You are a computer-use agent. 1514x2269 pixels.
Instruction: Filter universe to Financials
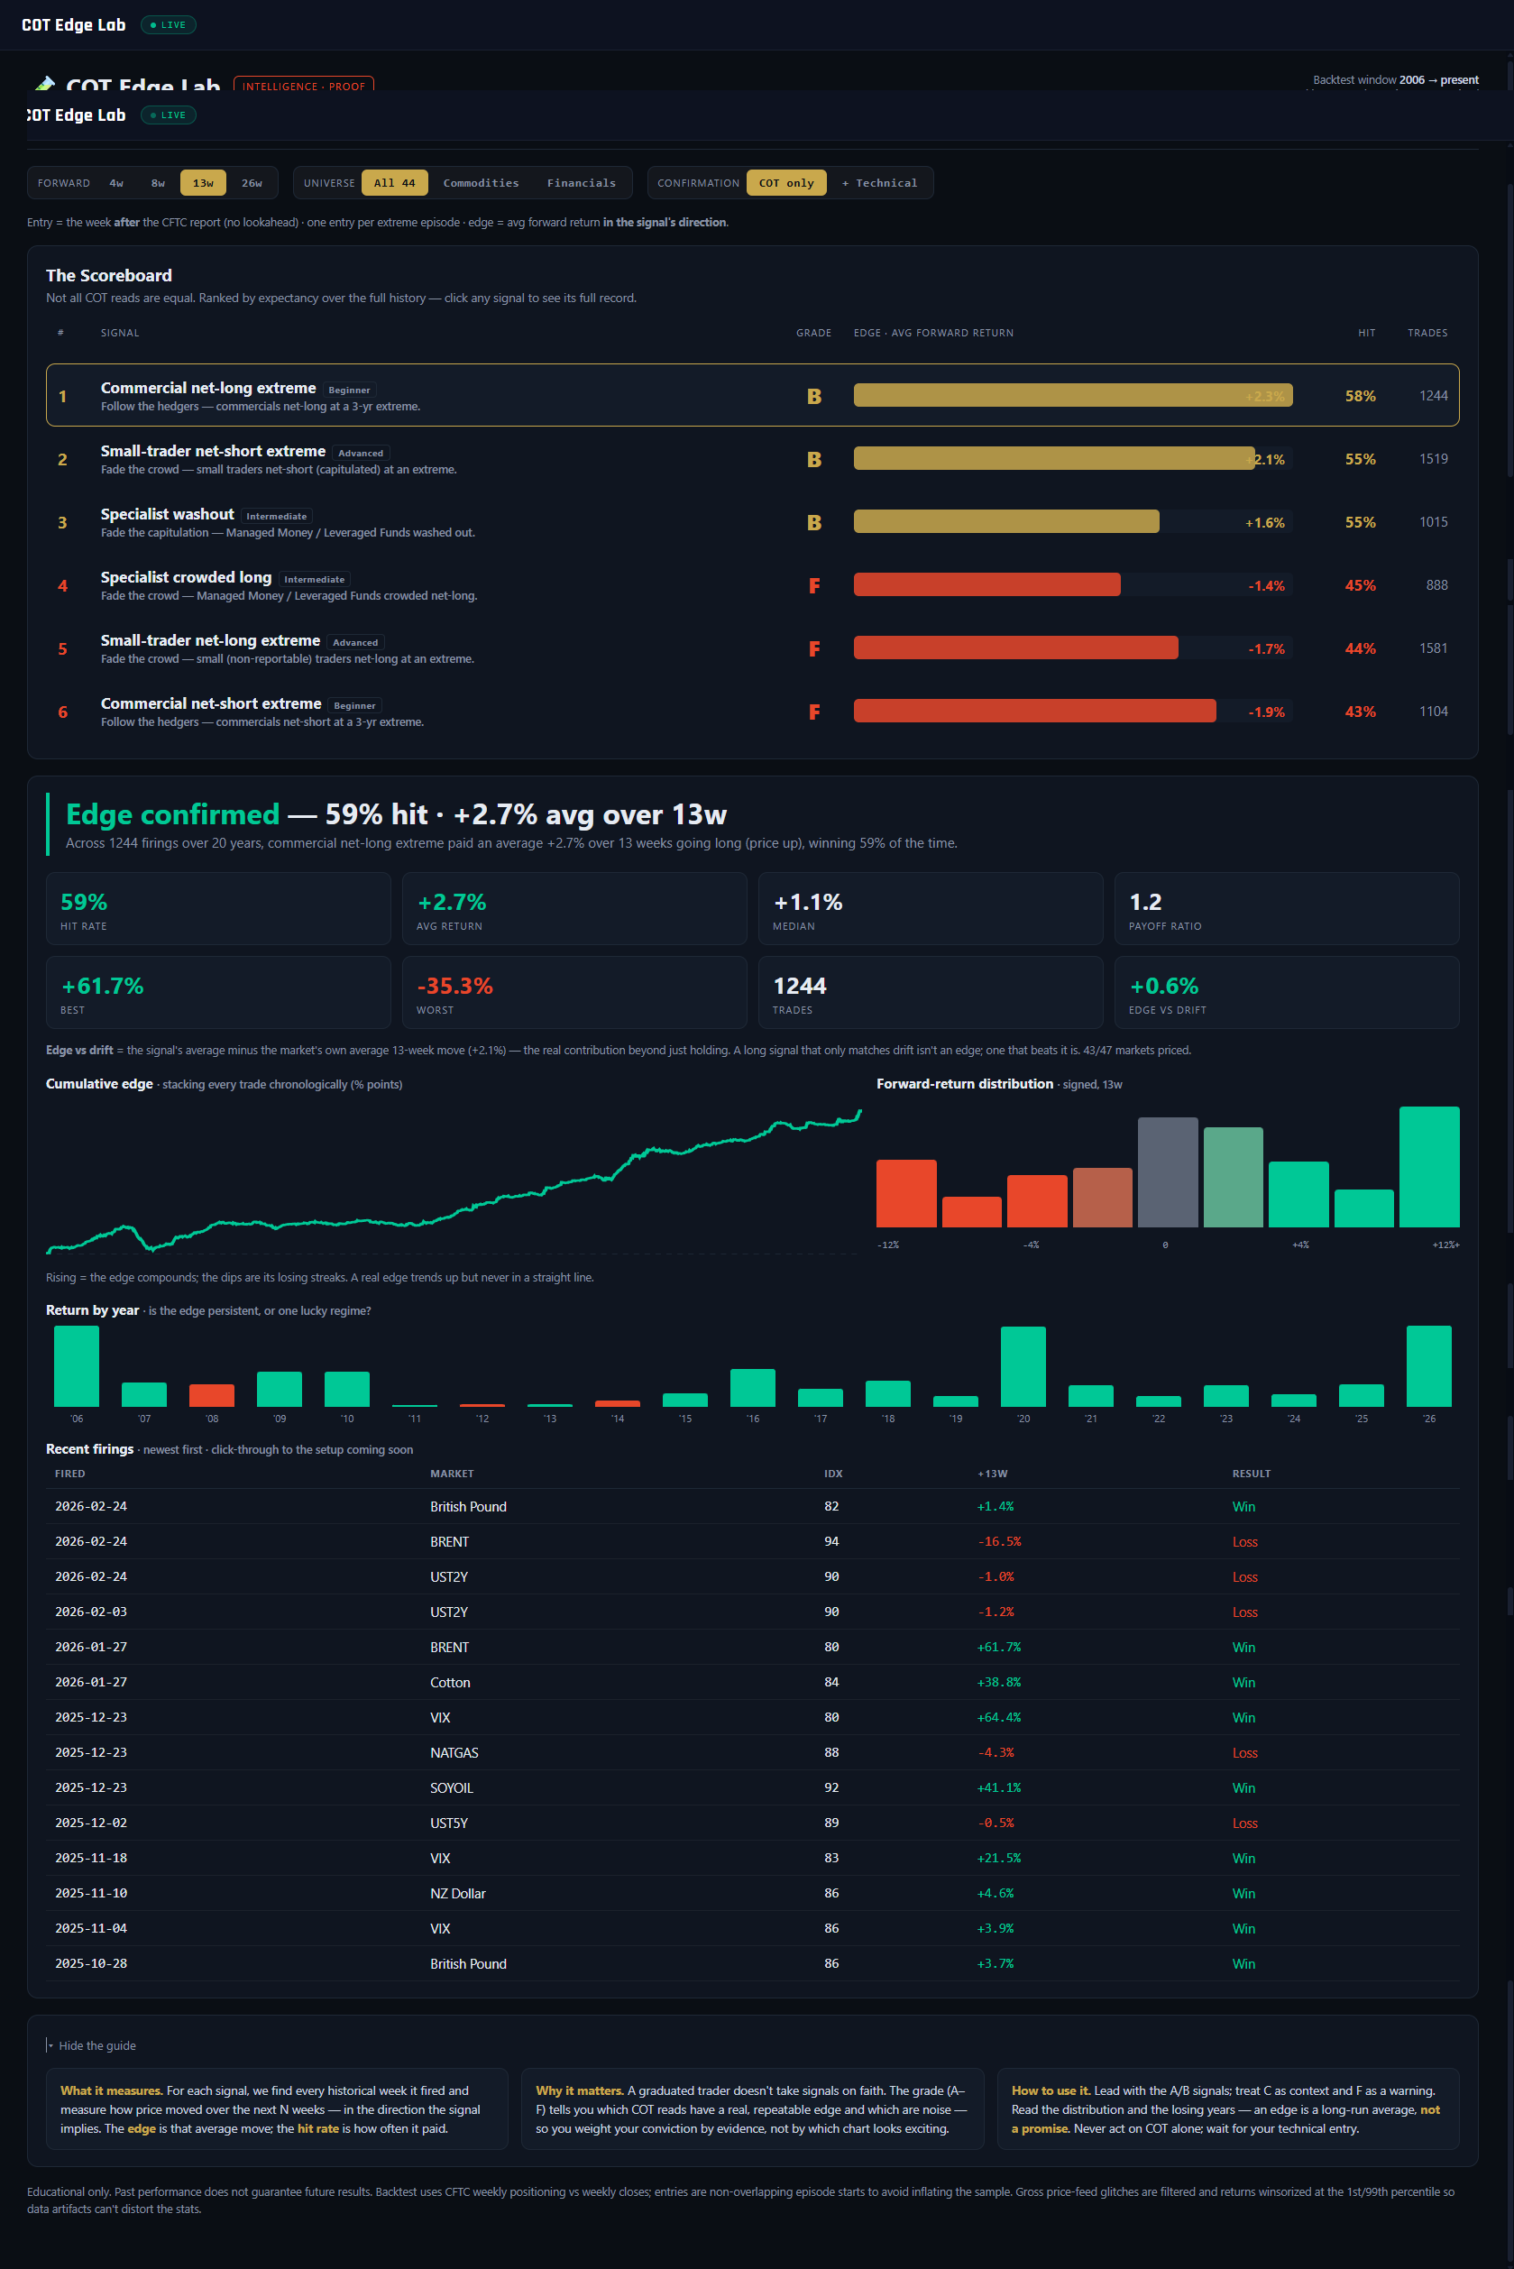pos(582,183)
